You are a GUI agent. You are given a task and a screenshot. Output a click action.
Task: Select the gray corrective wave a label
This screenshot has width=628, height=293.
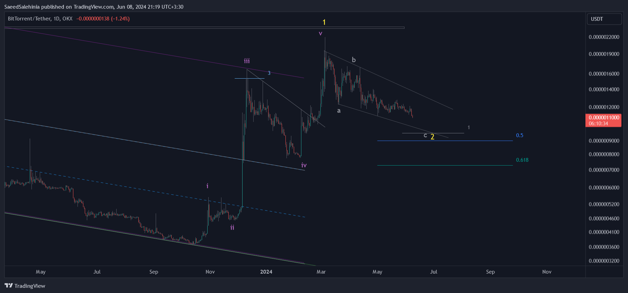pos(339,111)
